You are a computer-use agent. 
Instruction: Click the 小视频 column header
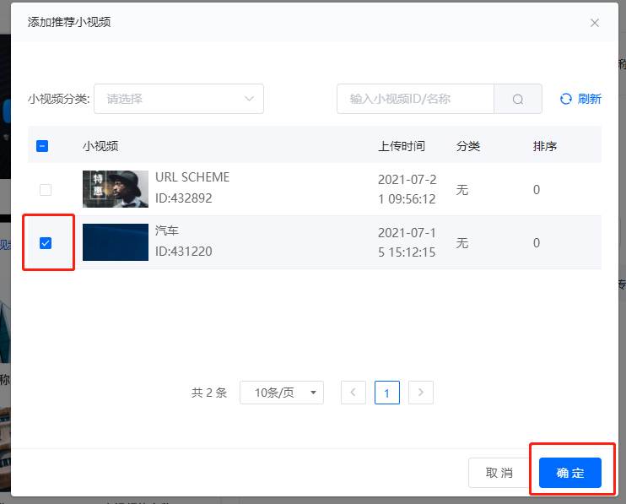coord(100,146)
